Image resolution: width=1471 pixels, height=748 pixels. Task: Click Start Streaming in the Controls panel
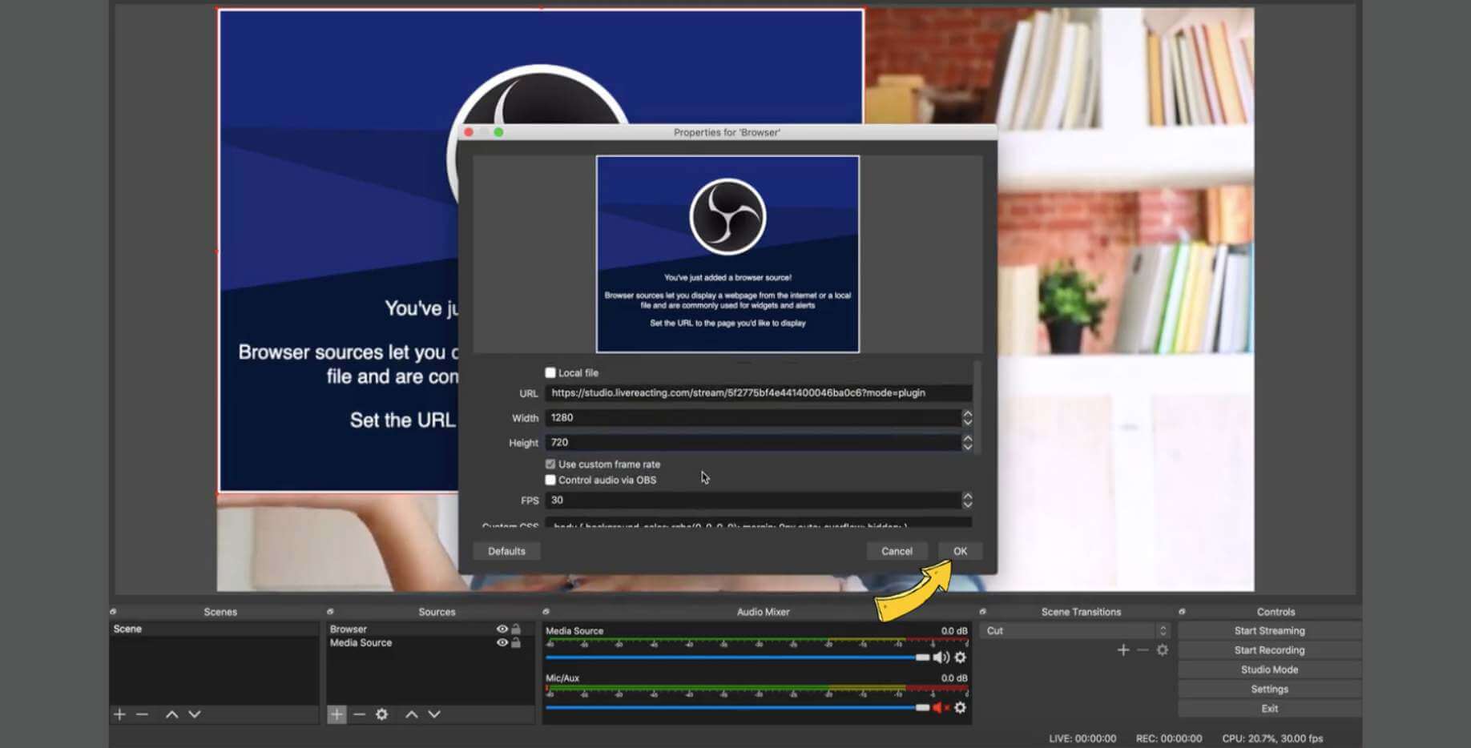[1269, 630]
